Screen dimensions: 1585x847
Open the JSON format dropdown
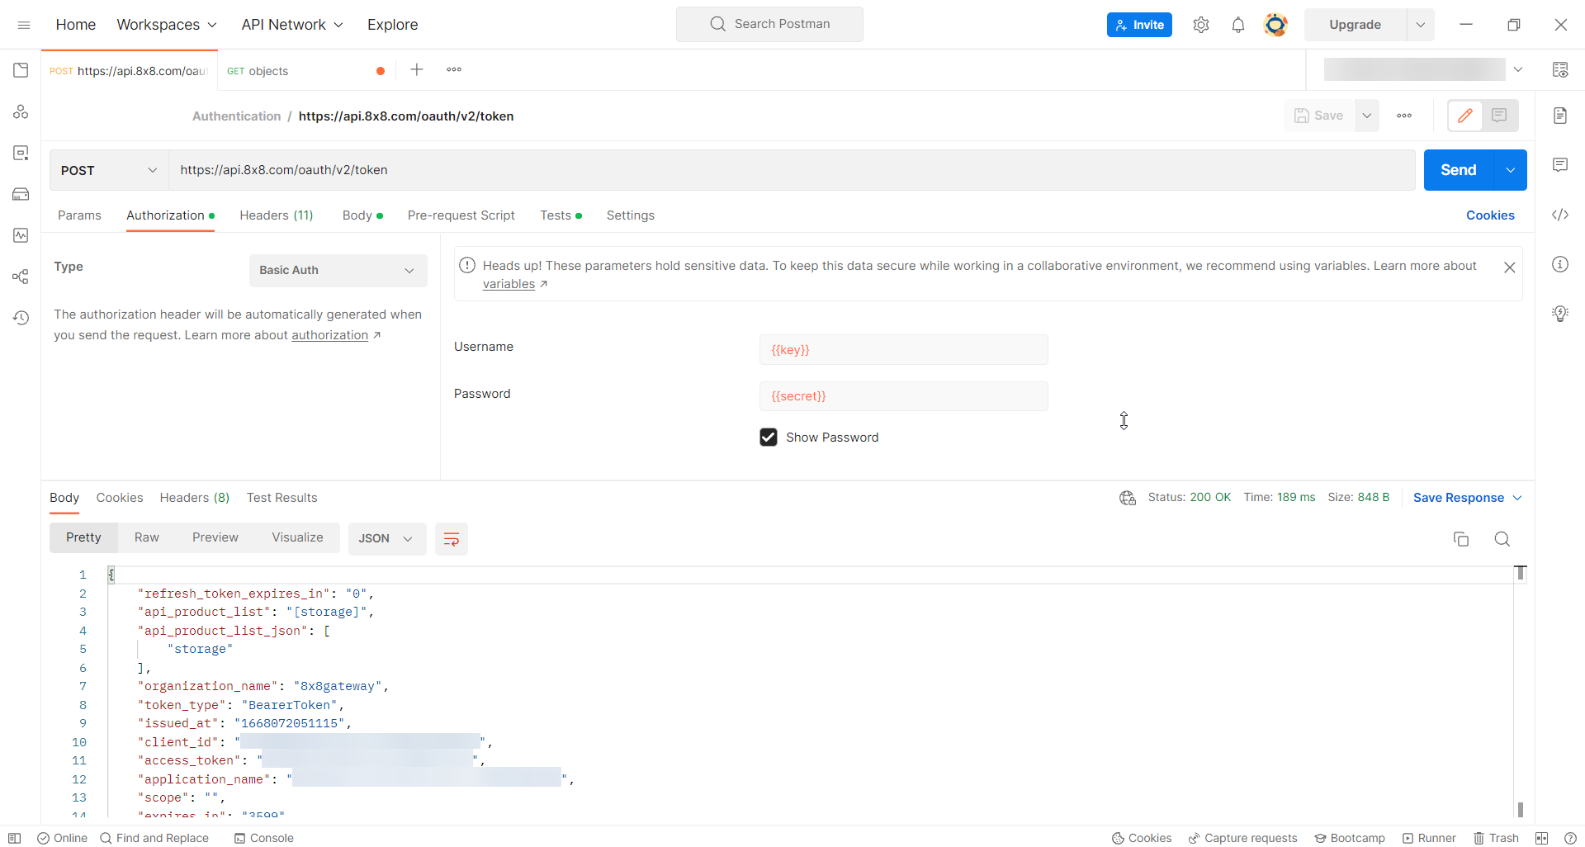pos(386,539)
